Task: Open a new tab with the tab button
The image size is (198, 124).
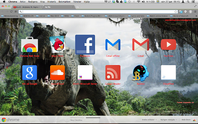Action: tap(78, 7)
